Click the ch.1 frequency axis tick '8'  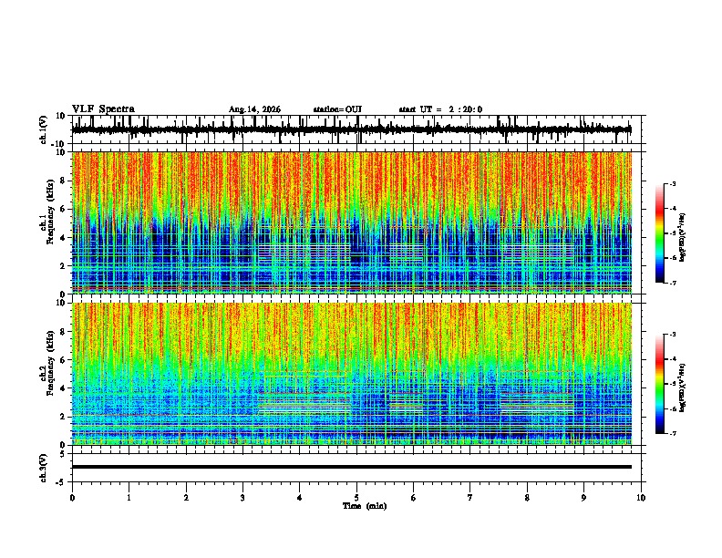coord(64,181)
